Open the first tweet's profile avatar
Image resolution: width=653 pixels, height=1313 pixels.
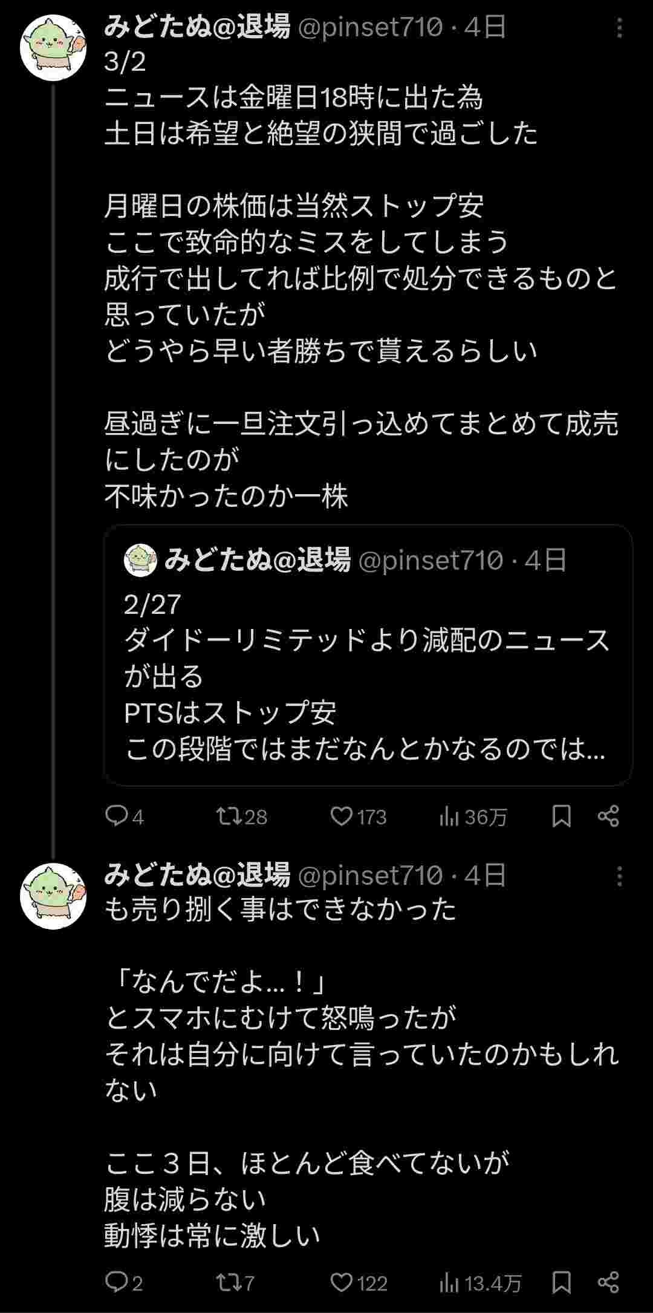(x=53, y=48)
